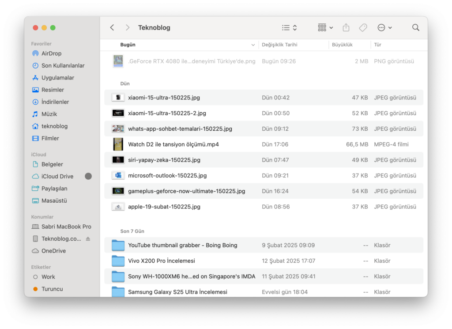Select xiaomi-15-ultra-150225-2.jpg
The width and height of the screenshot is (452, 329).
tap(264, 113)
